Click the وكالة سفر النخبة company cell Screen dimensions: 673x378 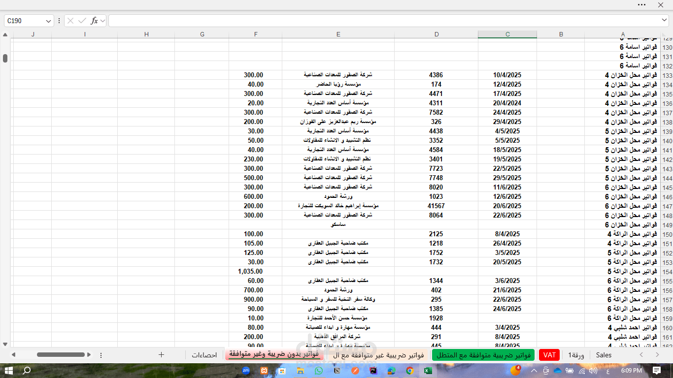tap(338, 300)
